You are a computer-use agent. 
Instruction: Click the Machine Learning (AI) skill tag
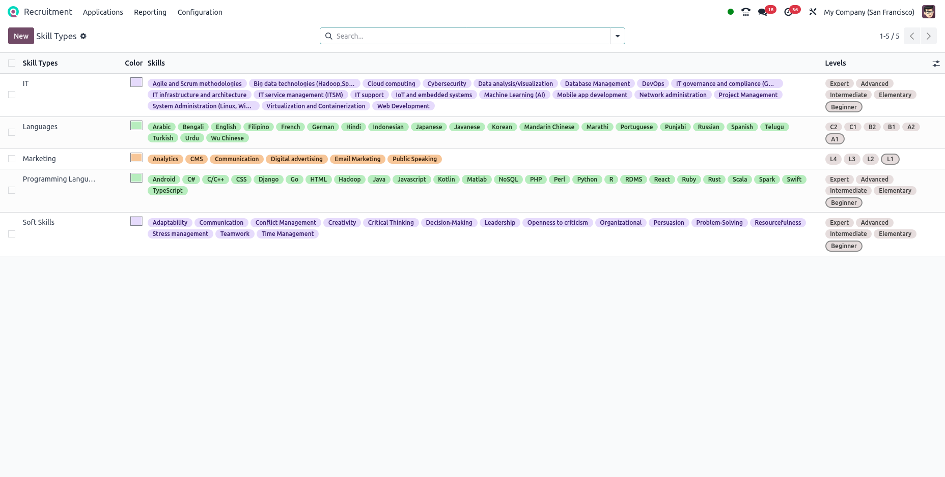click(x=514, y=95)
